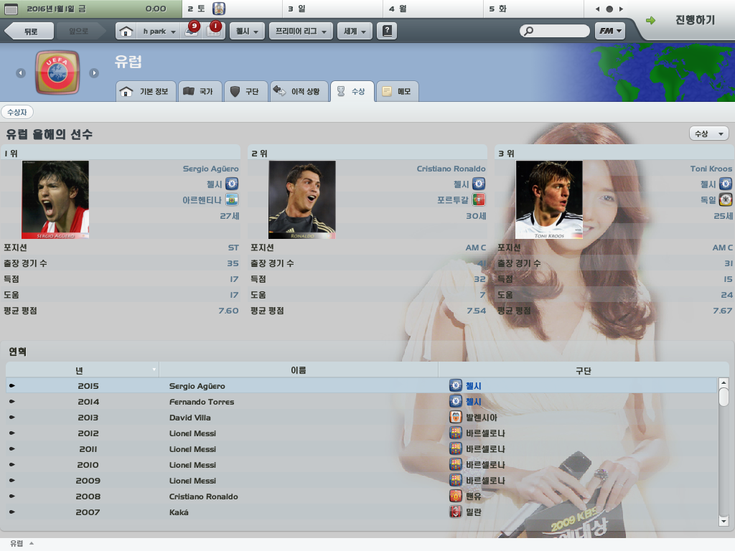
Task: Open the news icon with the 1 badge
Action: [x=214, y=30]
